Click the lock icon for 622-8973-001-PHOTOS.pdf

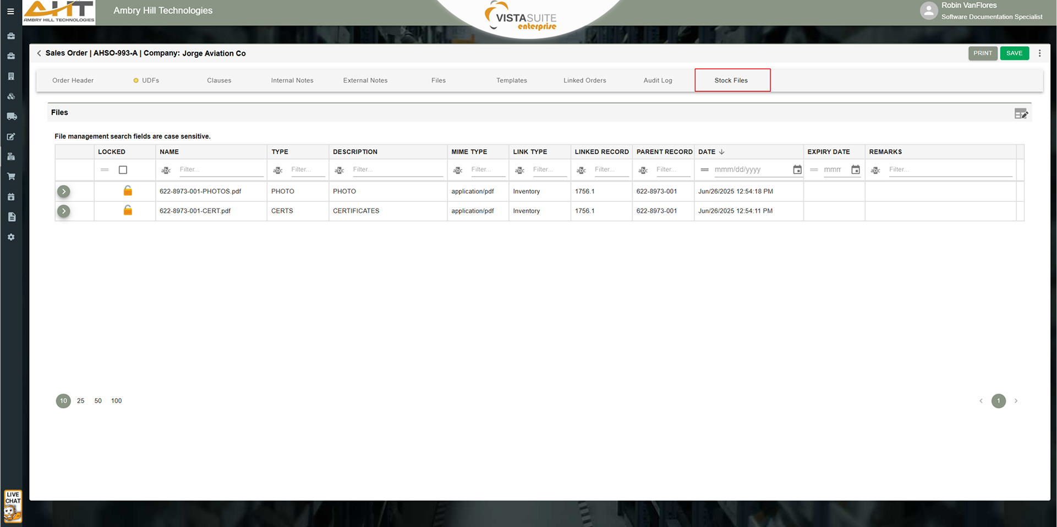(x=128, y=191)
